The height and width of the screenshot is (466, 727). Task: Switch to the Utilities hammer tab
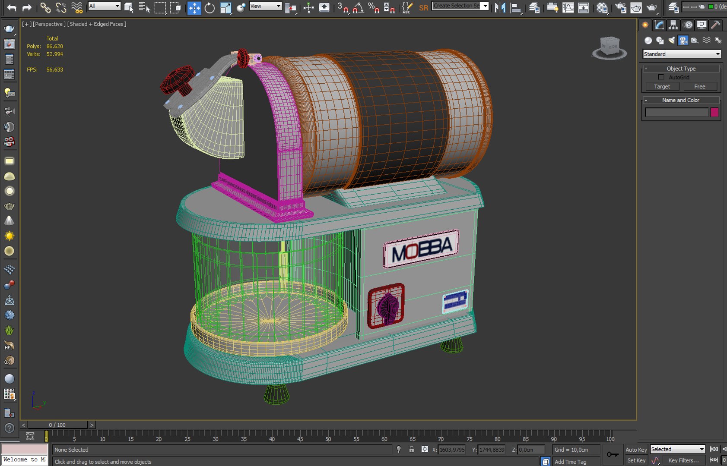[715, 25]
